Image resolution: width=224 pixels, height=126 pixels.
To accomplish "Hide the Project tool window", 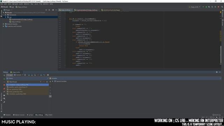I will pyautogui.click(x=56, y=10).
